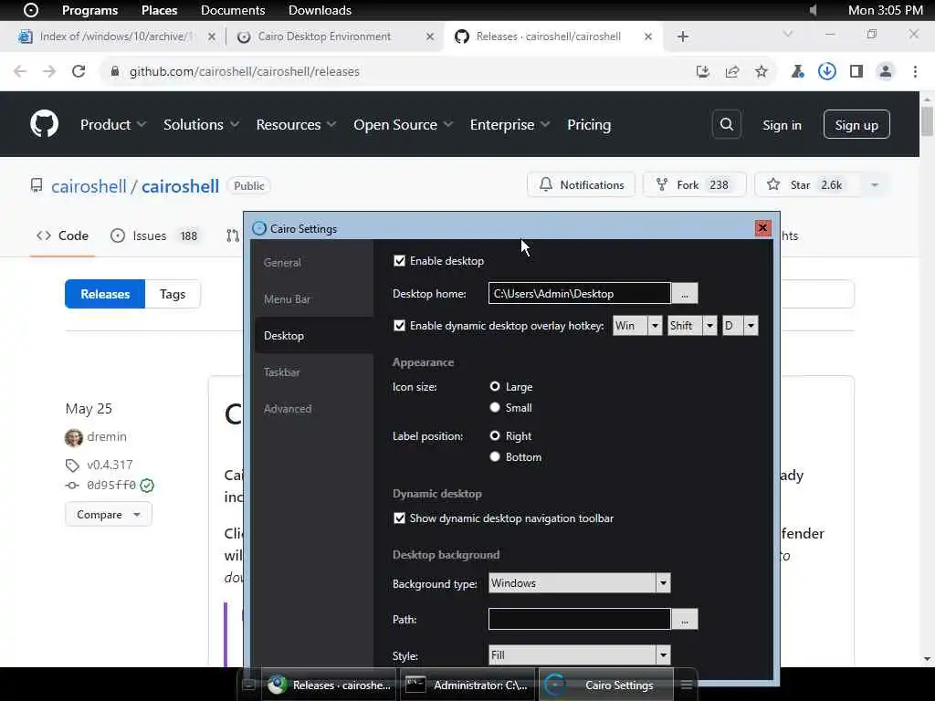Click the Notifications button
The height and width of the screenshot is (701, 935).
(x=582, y=184)
